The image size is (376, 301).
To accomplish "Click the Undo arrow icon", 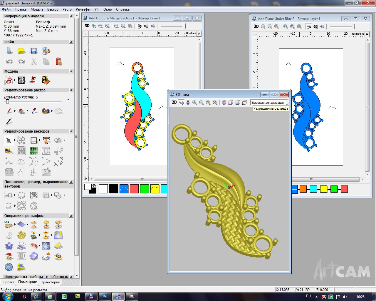I will click(9, 61).
